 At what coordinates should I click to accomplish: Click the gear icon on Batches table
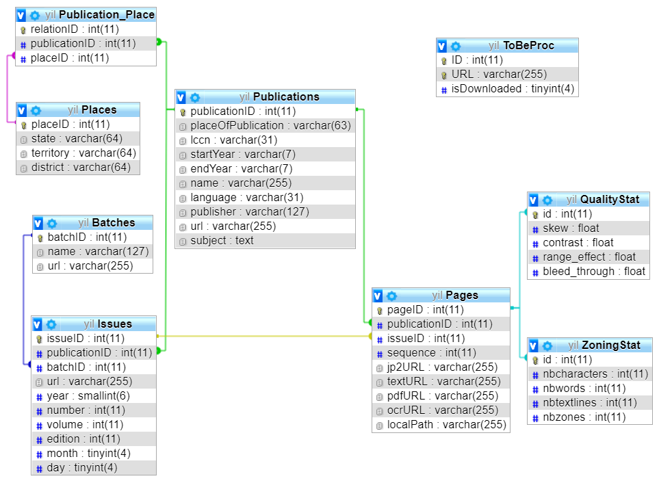pos(52,223)
